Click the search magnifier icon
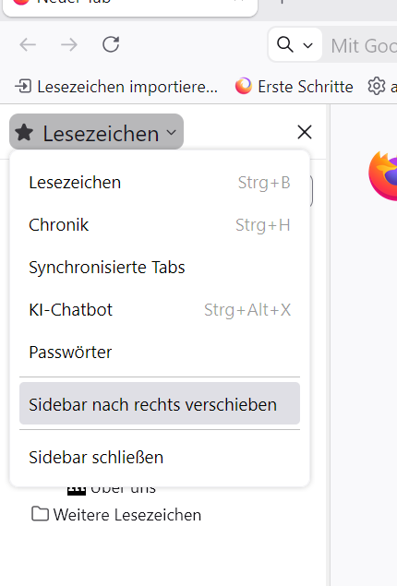 click(285, 44)
